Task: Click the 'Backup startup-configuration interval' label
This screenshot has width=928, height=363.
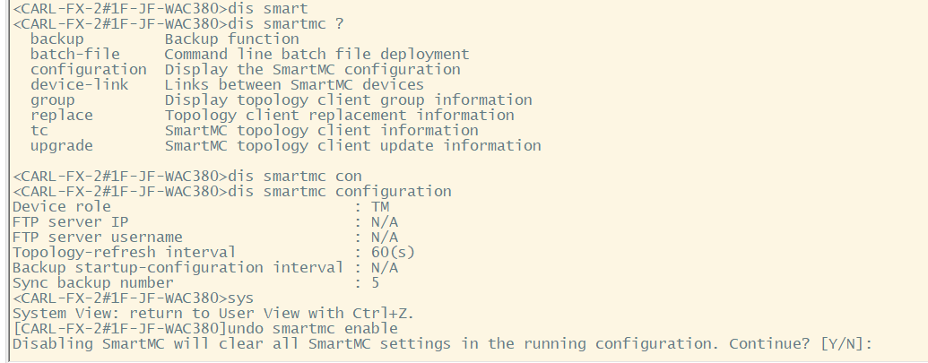Action: click(177, 267)
